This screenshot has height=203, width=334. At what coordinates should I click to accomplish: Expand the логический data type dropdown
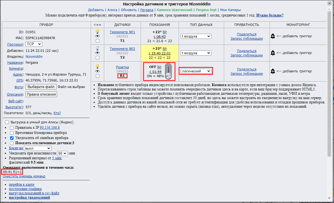(196, 71)
